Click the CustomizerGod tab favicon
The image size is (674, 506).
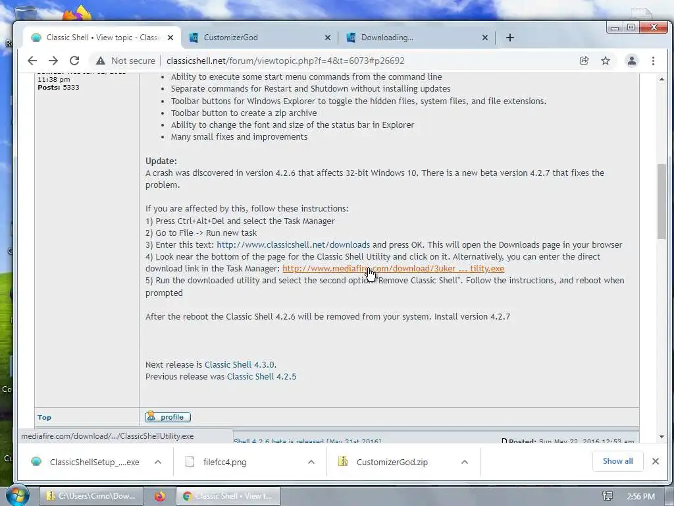194,38
